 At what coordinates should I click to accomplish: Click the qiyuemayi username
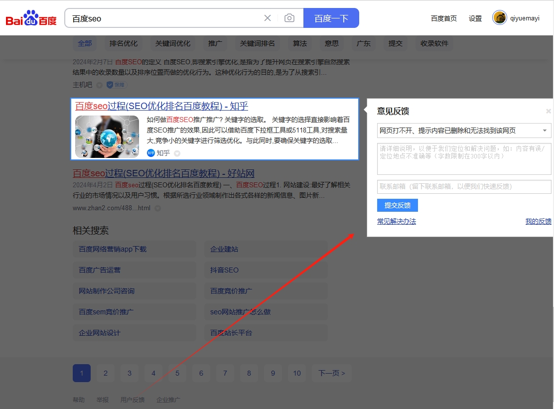pyautogui.click(x=525, y=18)
